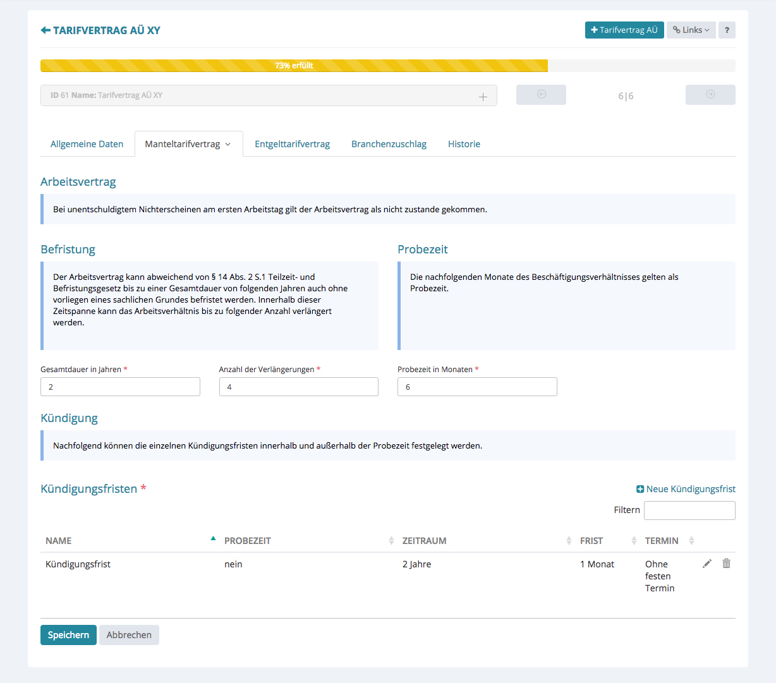Click the back arrow next to Tarifvertrag AÜ XY
The width and height of the screenshot is (776, 683).
click(45, 30)
